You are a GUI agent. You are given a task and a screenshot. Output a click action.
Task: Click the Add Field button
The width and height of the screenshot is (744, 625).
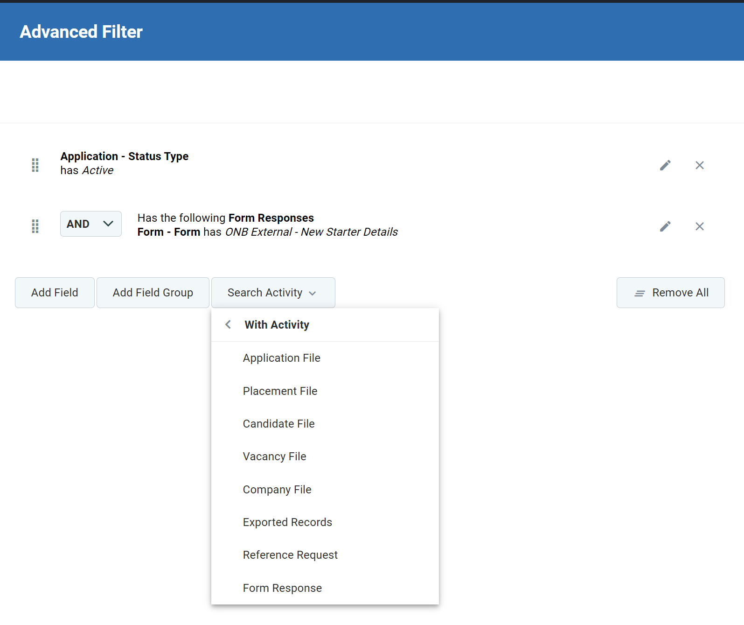55,293
